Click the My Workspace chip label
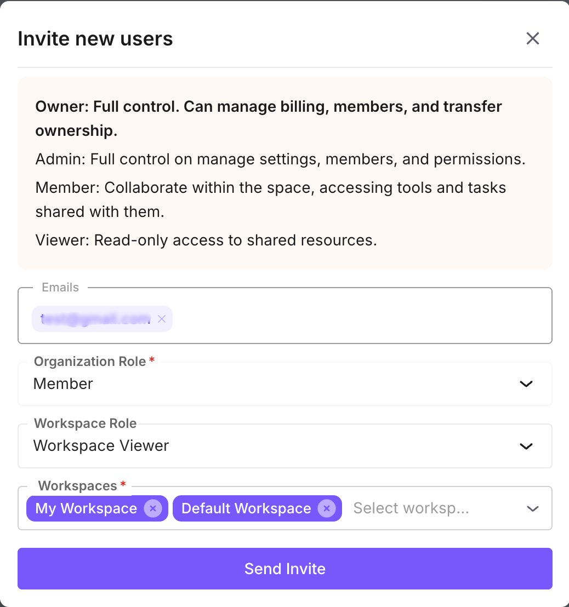The width and height of the screenshot is (569, 607). (x=85, y=508)
